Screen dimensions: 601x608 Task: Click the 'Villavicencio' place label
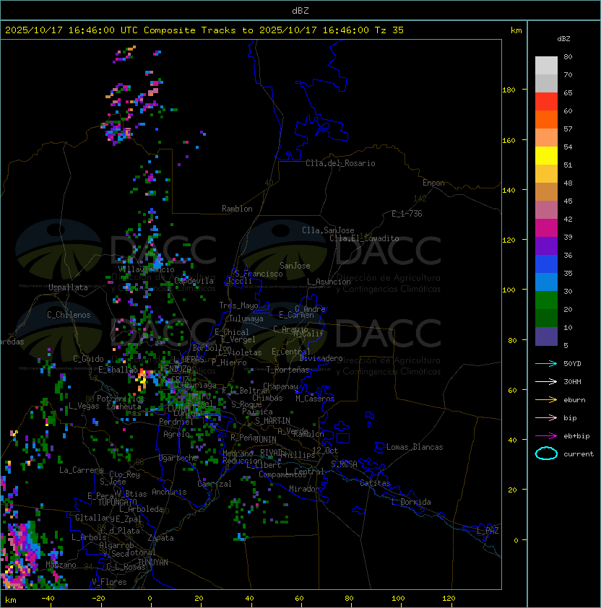pos(146,269)
